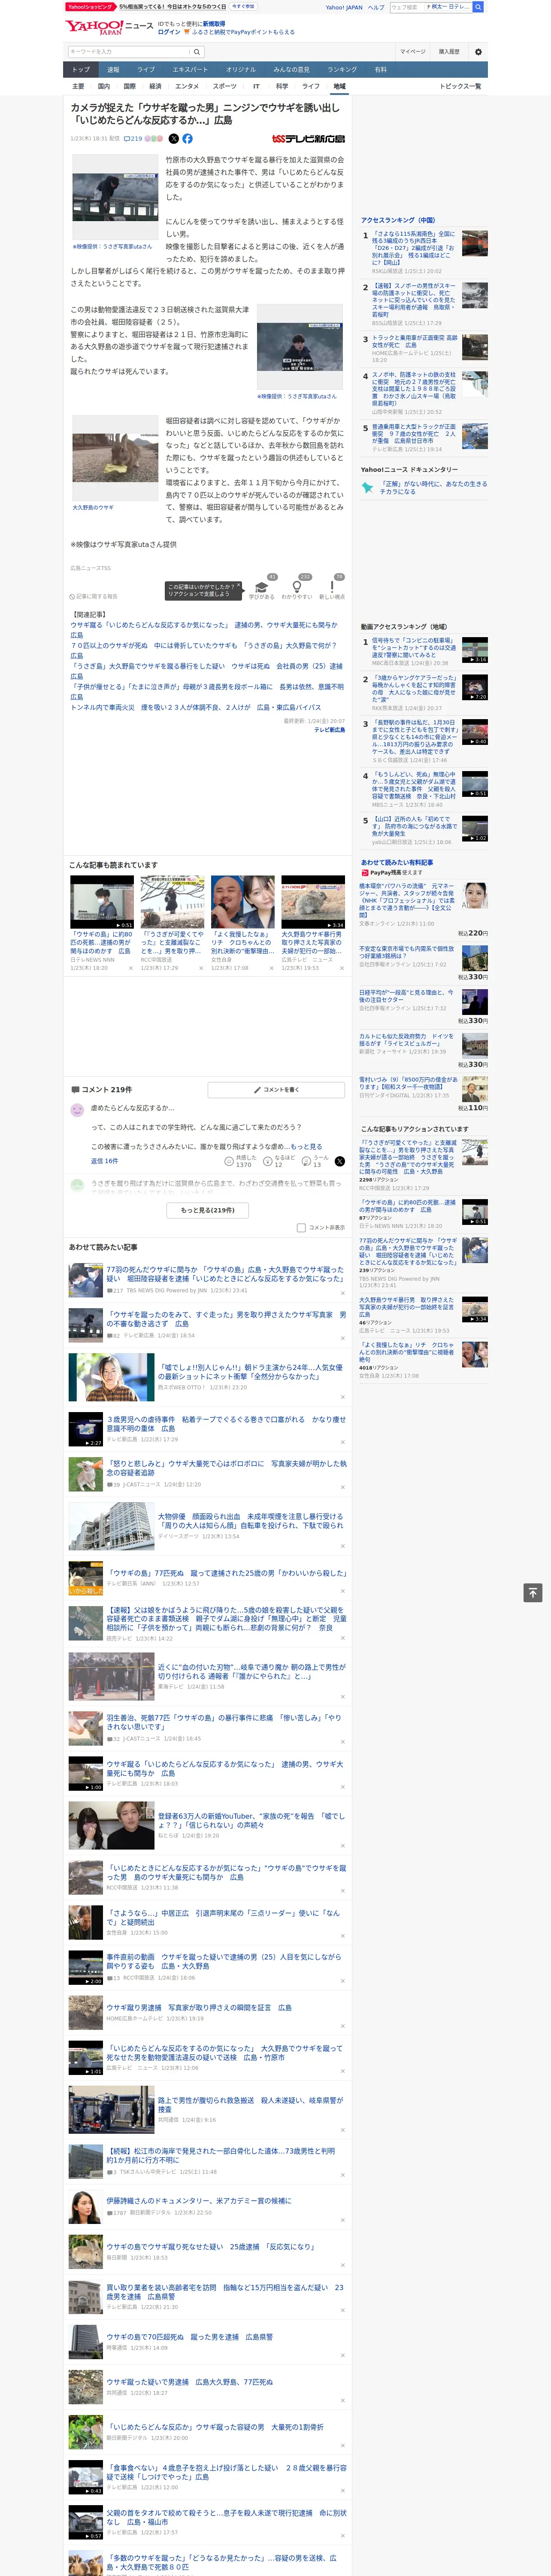Open the トピックス一覧 link
The height and width of the screenshot is (2576, 551).
(460, 86)
